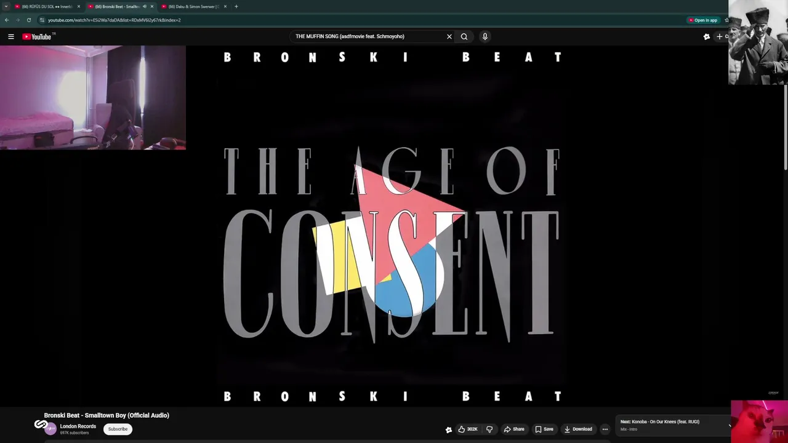Click the sparkle icon left of Create

(707, 37)
